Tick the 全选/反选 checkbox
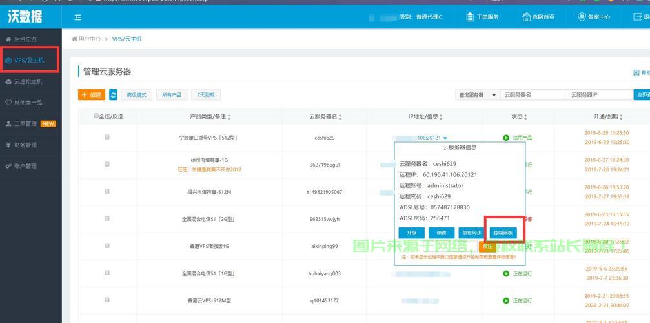 click(96, 116)
